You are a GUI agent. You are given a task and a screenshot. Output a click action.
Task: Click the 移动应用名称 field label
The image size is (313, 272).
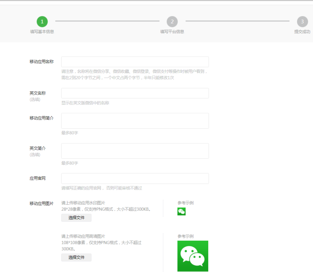tap(42, 62)
